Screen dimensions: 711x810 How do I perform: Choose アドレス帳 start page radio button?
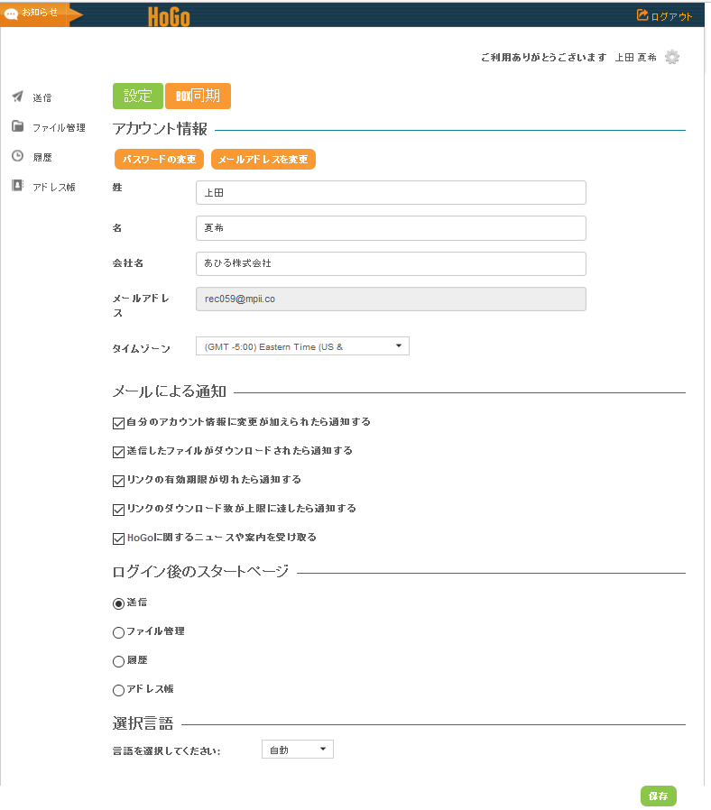tap(118, 690)
